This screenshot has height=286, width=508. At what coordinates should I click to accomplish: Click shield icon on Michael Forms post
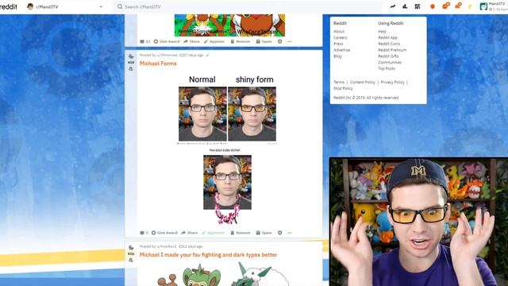tap(280, 233)
